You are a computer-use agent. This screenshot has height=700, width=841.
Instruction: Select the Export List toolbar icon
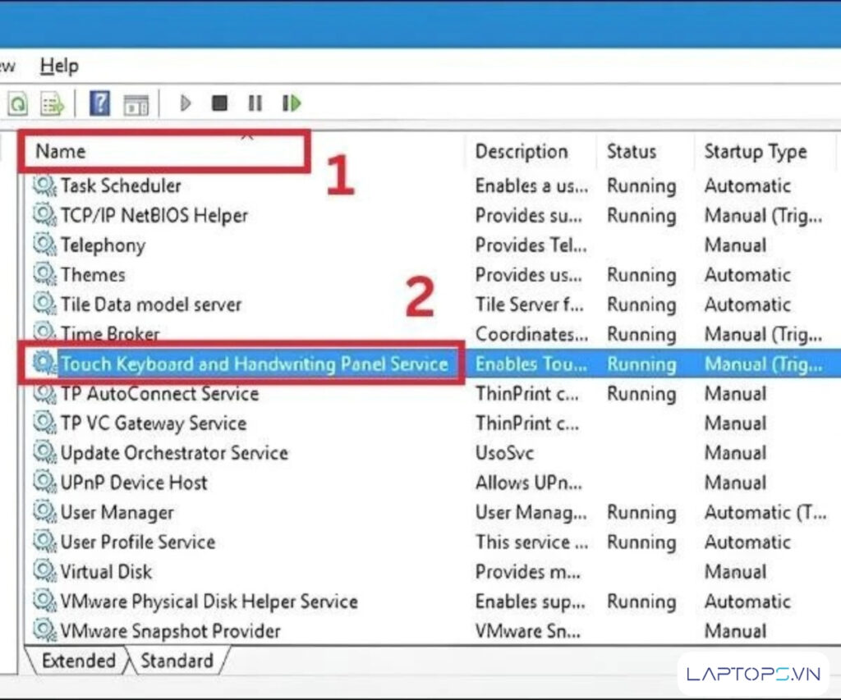(51, 103)
